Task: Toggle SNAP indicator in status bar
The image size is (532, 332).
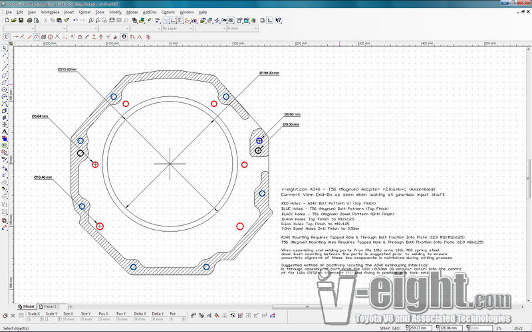Action: click(385, 328)
